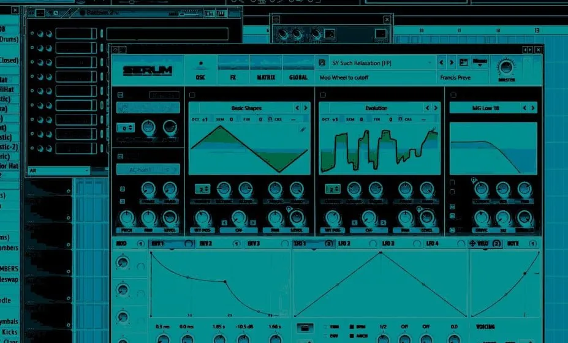Enable oscillator B checkbox
The height and width of the screenshot is (343, 568).
(x=323, y=95)
